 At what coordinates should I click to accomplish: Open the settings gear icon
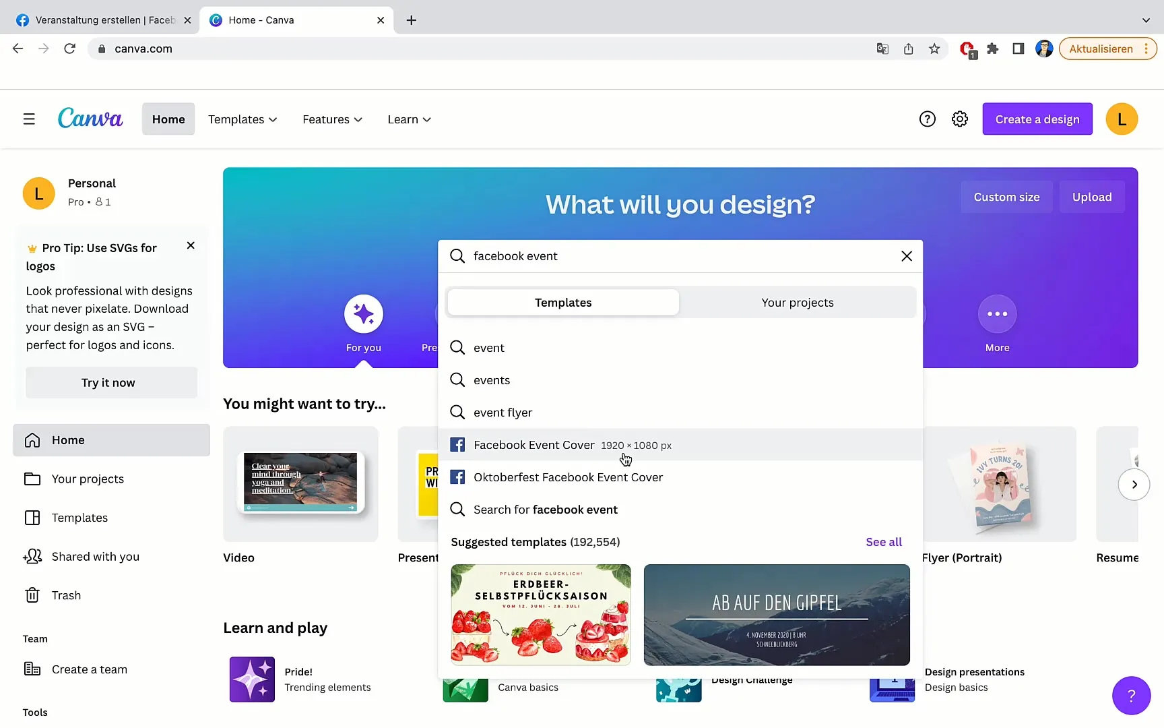(960, 119)
